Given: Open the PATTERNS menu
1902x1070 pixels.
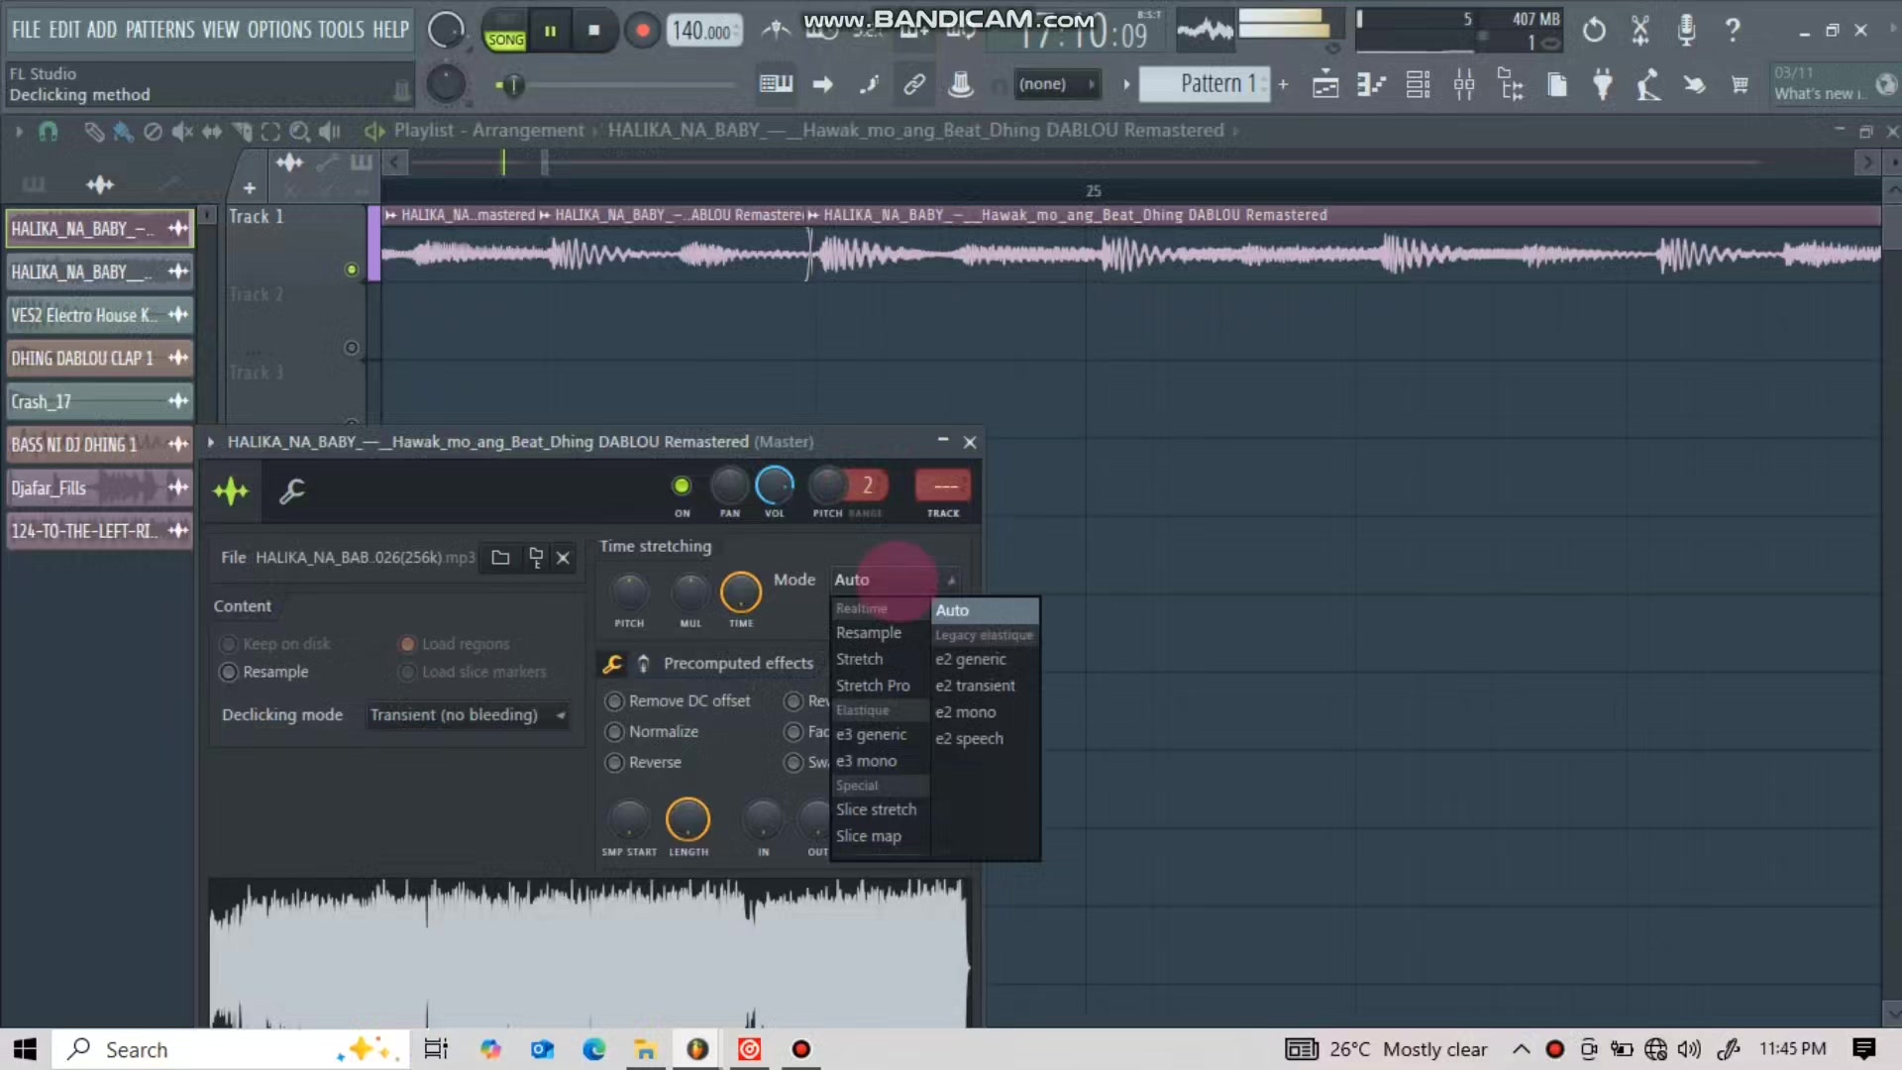Looking at the screenshot, I should [x=159, y=30].
